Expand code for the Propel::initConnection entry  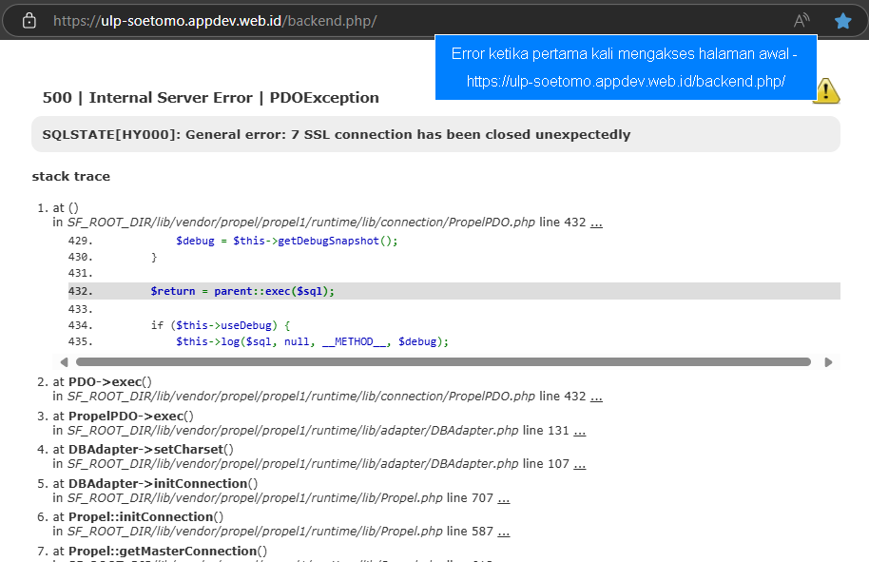pyautogui.click(x=504, y=532)
